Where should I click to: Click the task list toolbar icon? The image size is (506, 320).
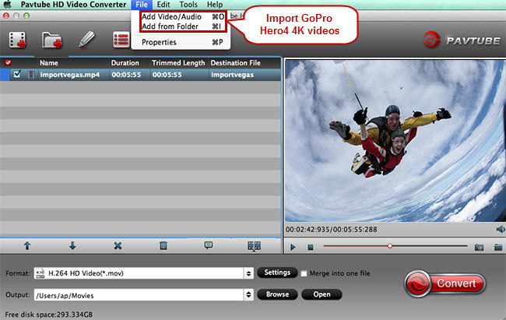(121, 40)
